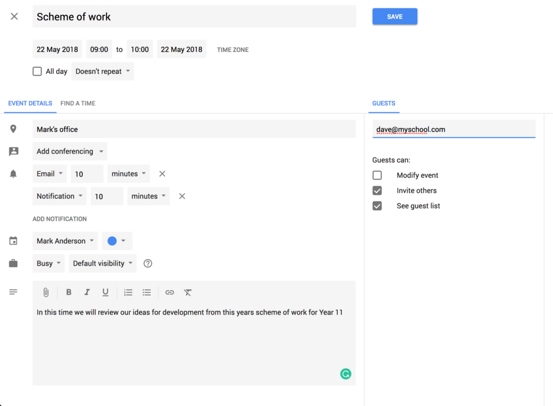
Task: Click the attachment paperclip icon
Action: [x=46, y=293]
